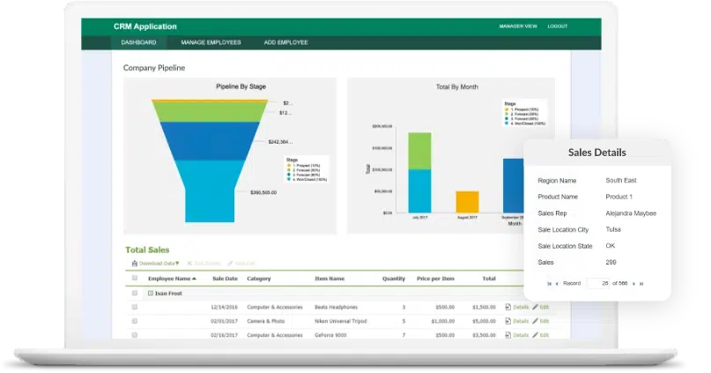Select the checkbox for the 12/14/2016 sale row

[x=135, y=307]
